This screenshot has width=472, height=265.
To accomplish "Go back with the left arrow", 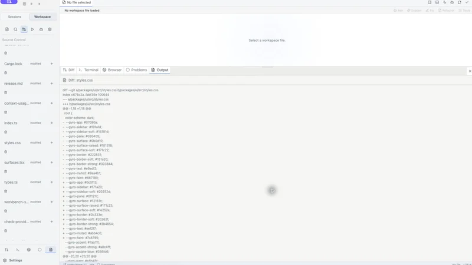I will pyautogui.click(x=32, y=4).
